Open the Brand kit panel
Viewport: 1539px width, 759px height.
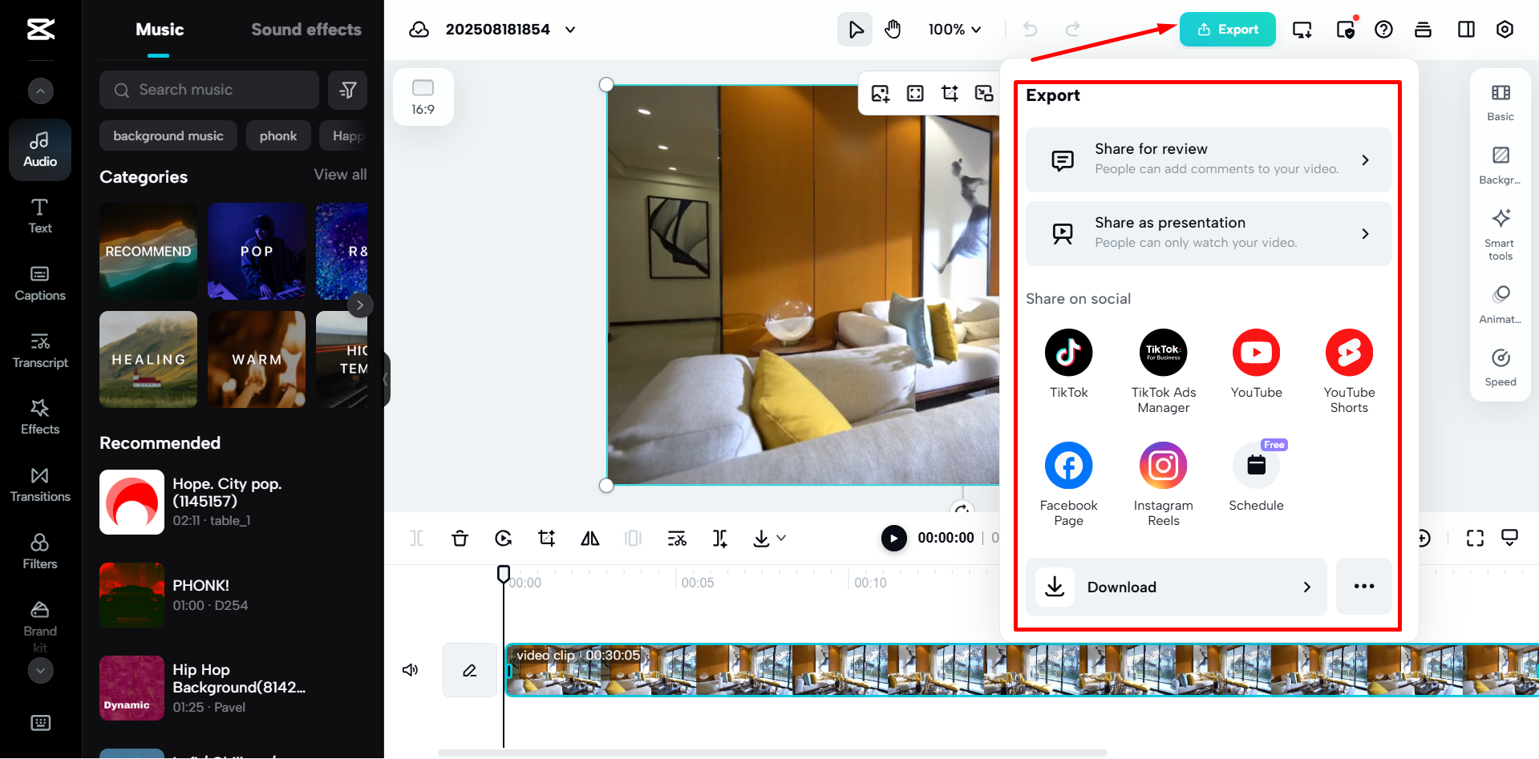coord(40,627)
